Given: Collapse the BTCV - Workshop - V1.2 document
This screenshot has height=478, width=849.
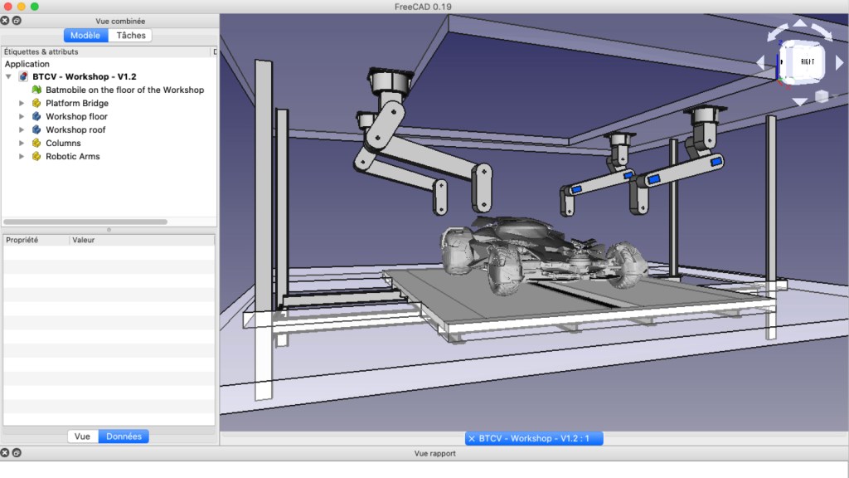Looking at the screenshot, I should tap(8, 76).
